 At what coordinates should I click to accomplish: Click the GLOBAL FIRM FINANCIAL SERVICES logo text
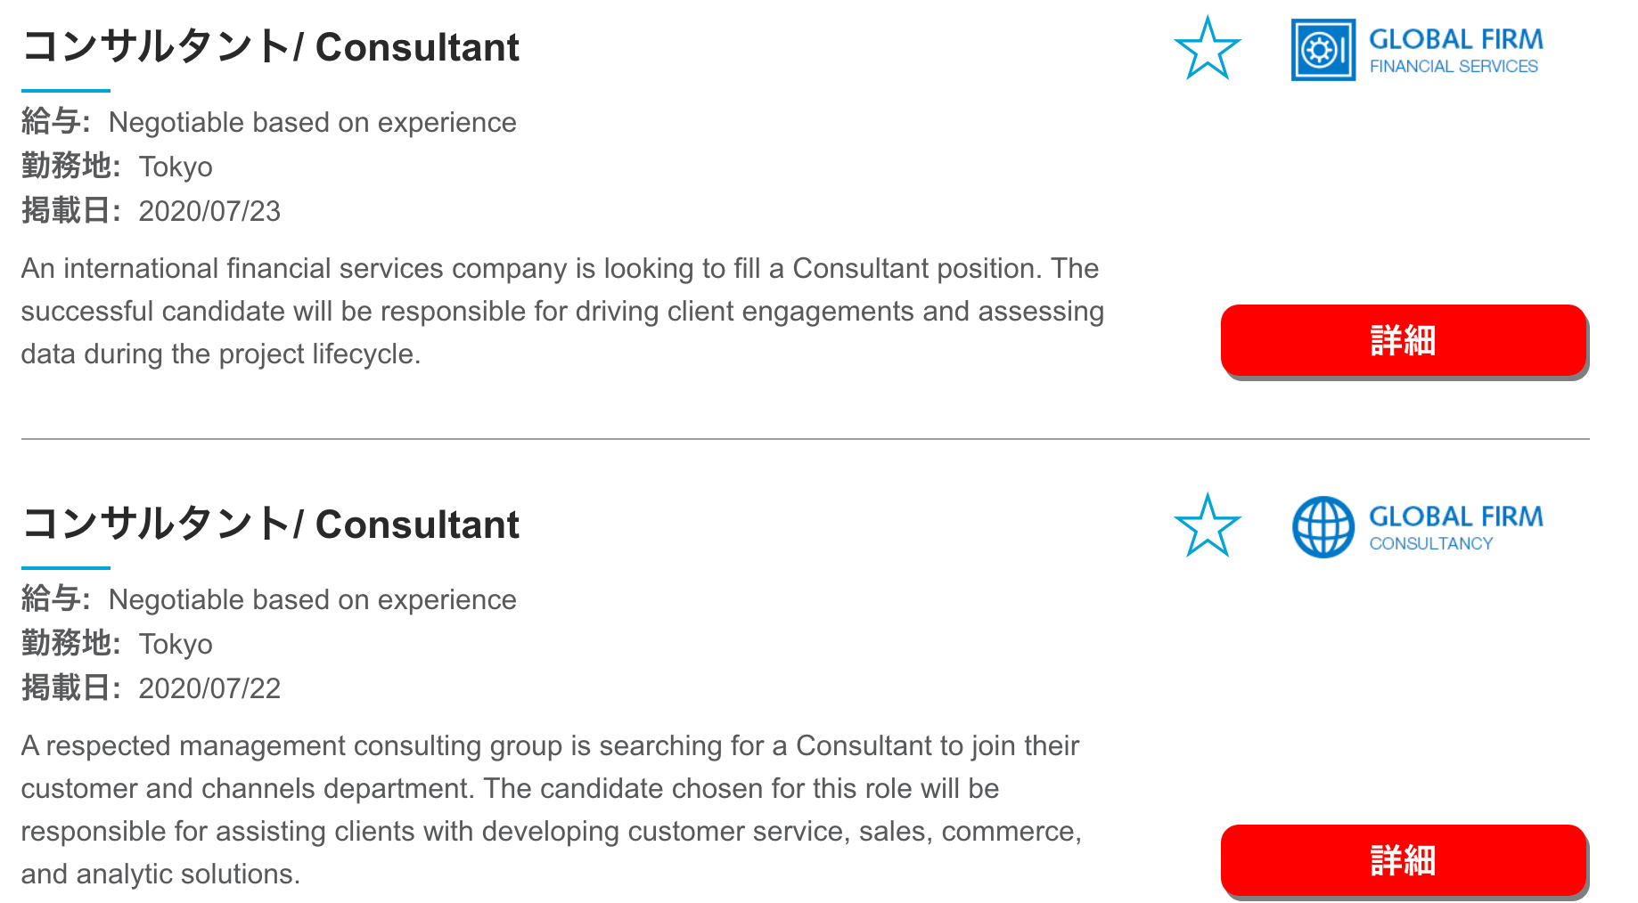click(1455, 52)
